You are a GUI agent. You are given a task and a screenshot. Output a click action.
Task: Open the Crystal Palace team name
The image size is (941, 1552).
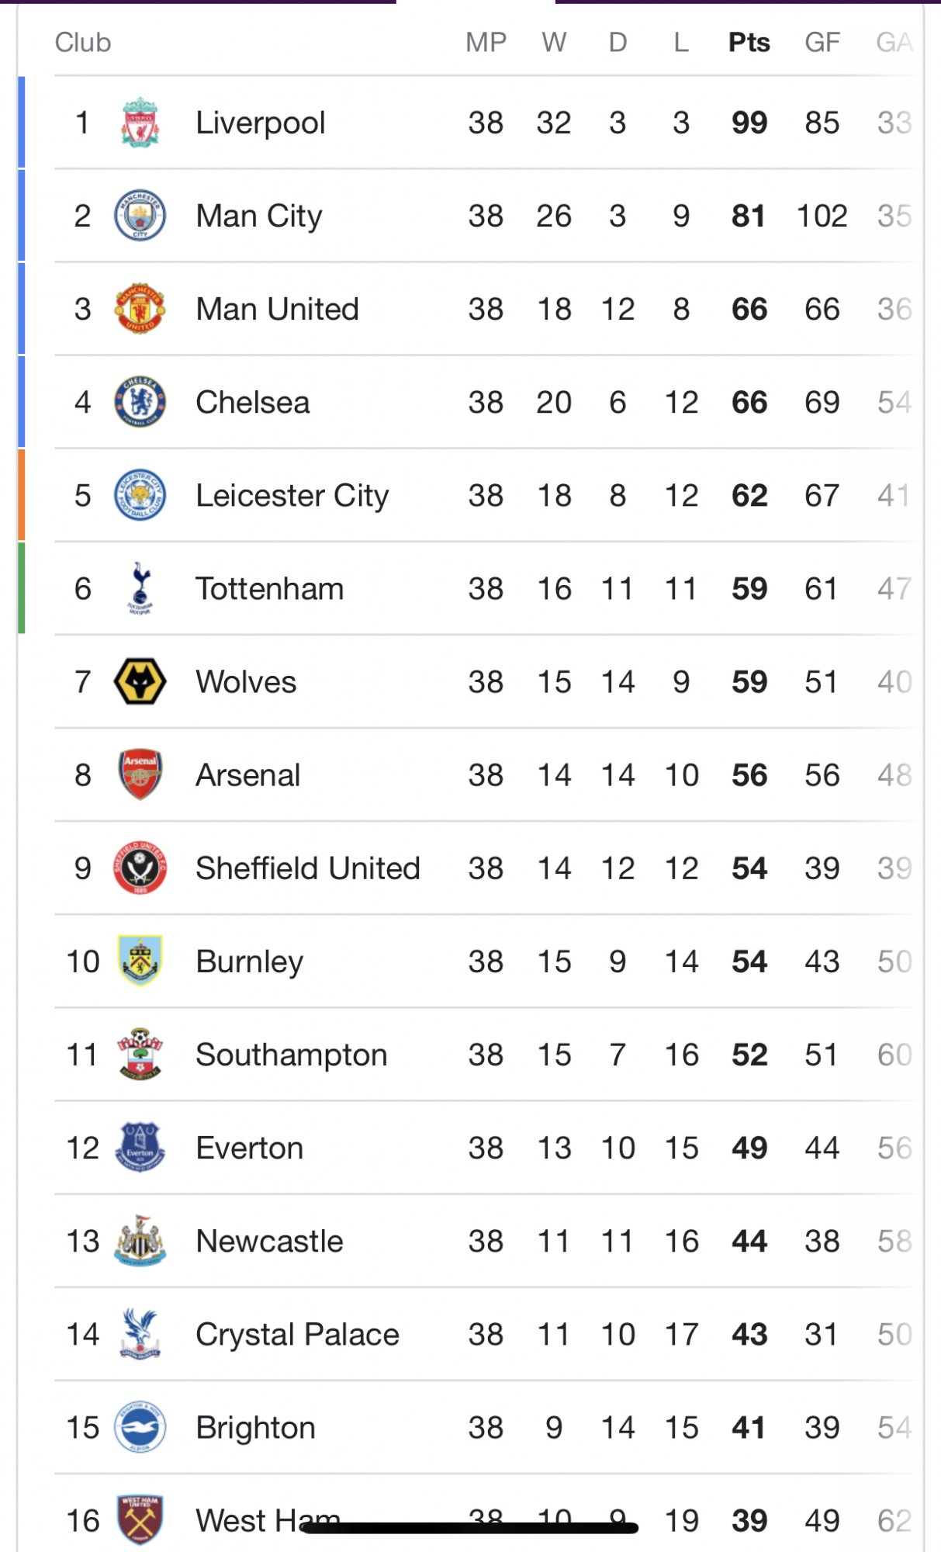pos(297,1334)
